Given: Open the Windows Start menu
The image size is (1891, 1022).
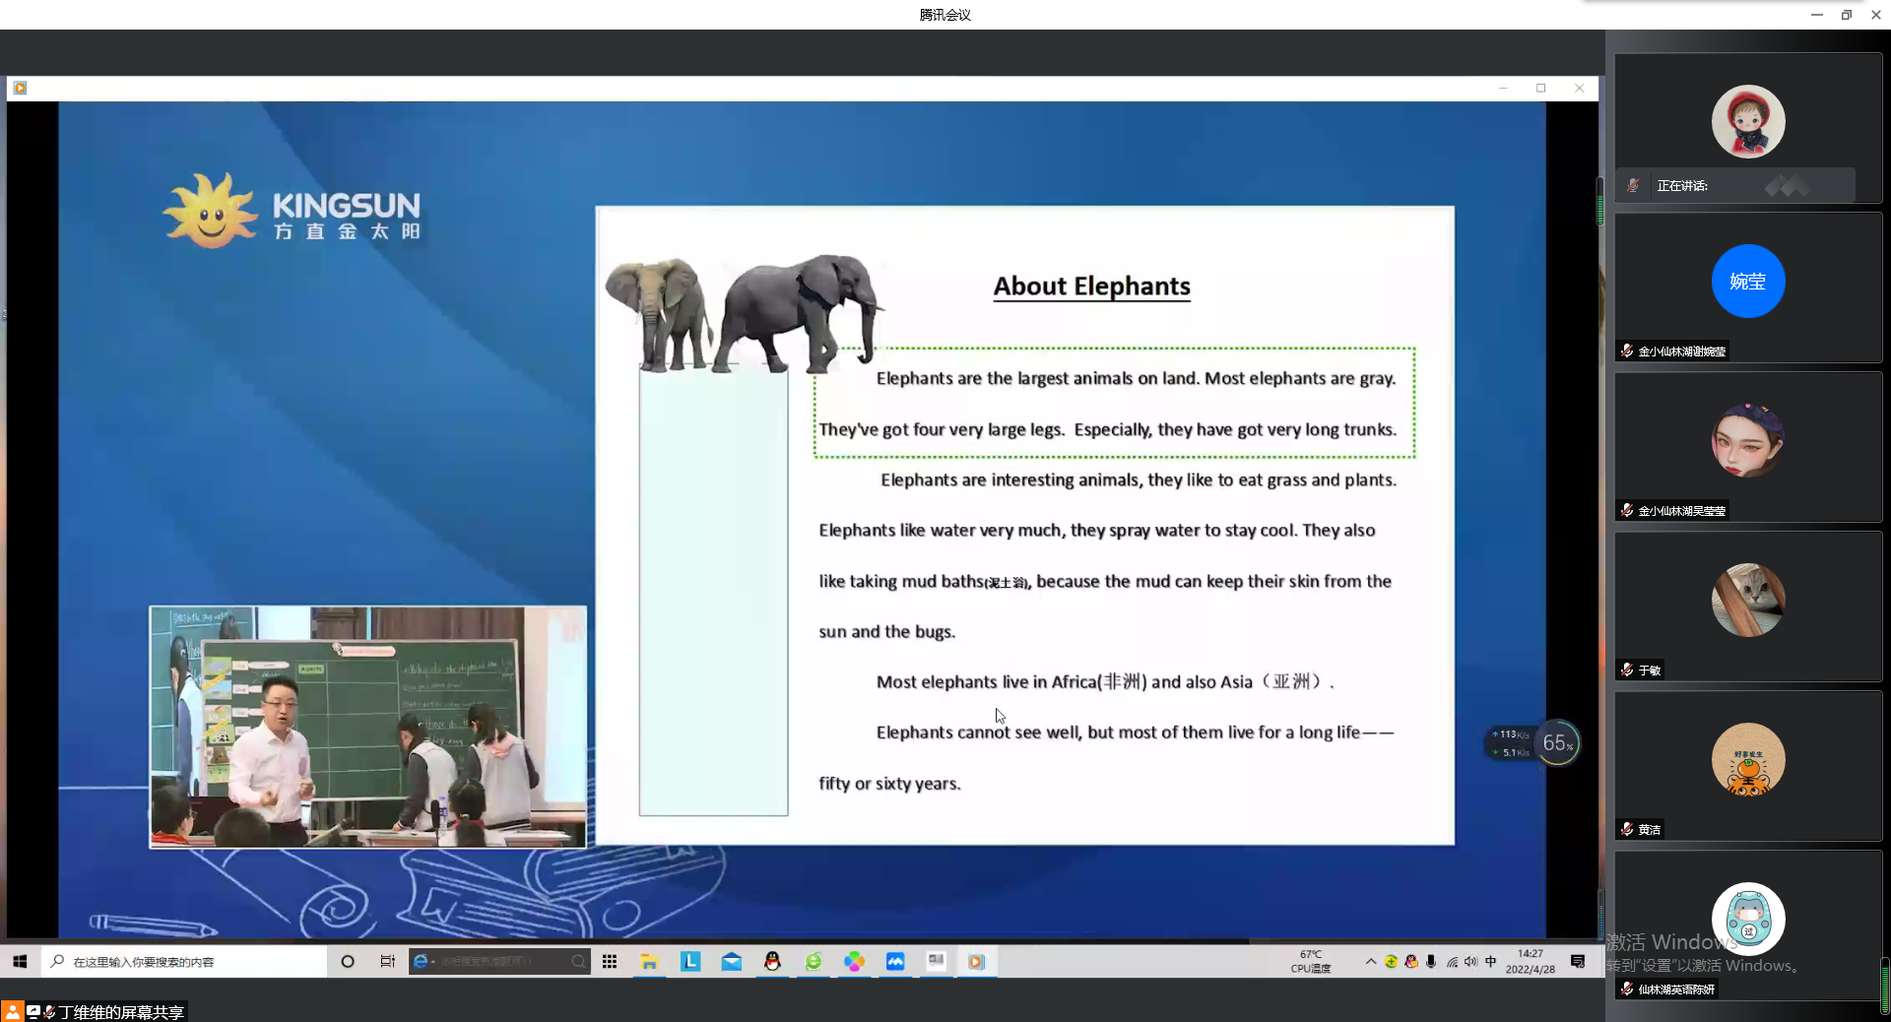Looking at the screenshot, I should (x=20, y=961).
